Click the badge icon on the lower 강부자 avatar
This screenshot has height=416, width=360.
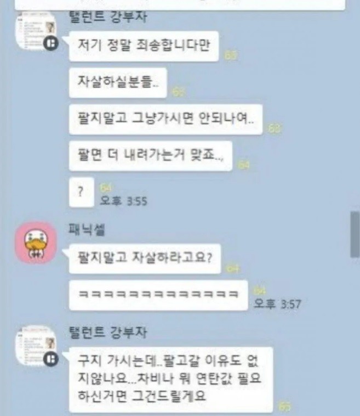pos(50,359)
